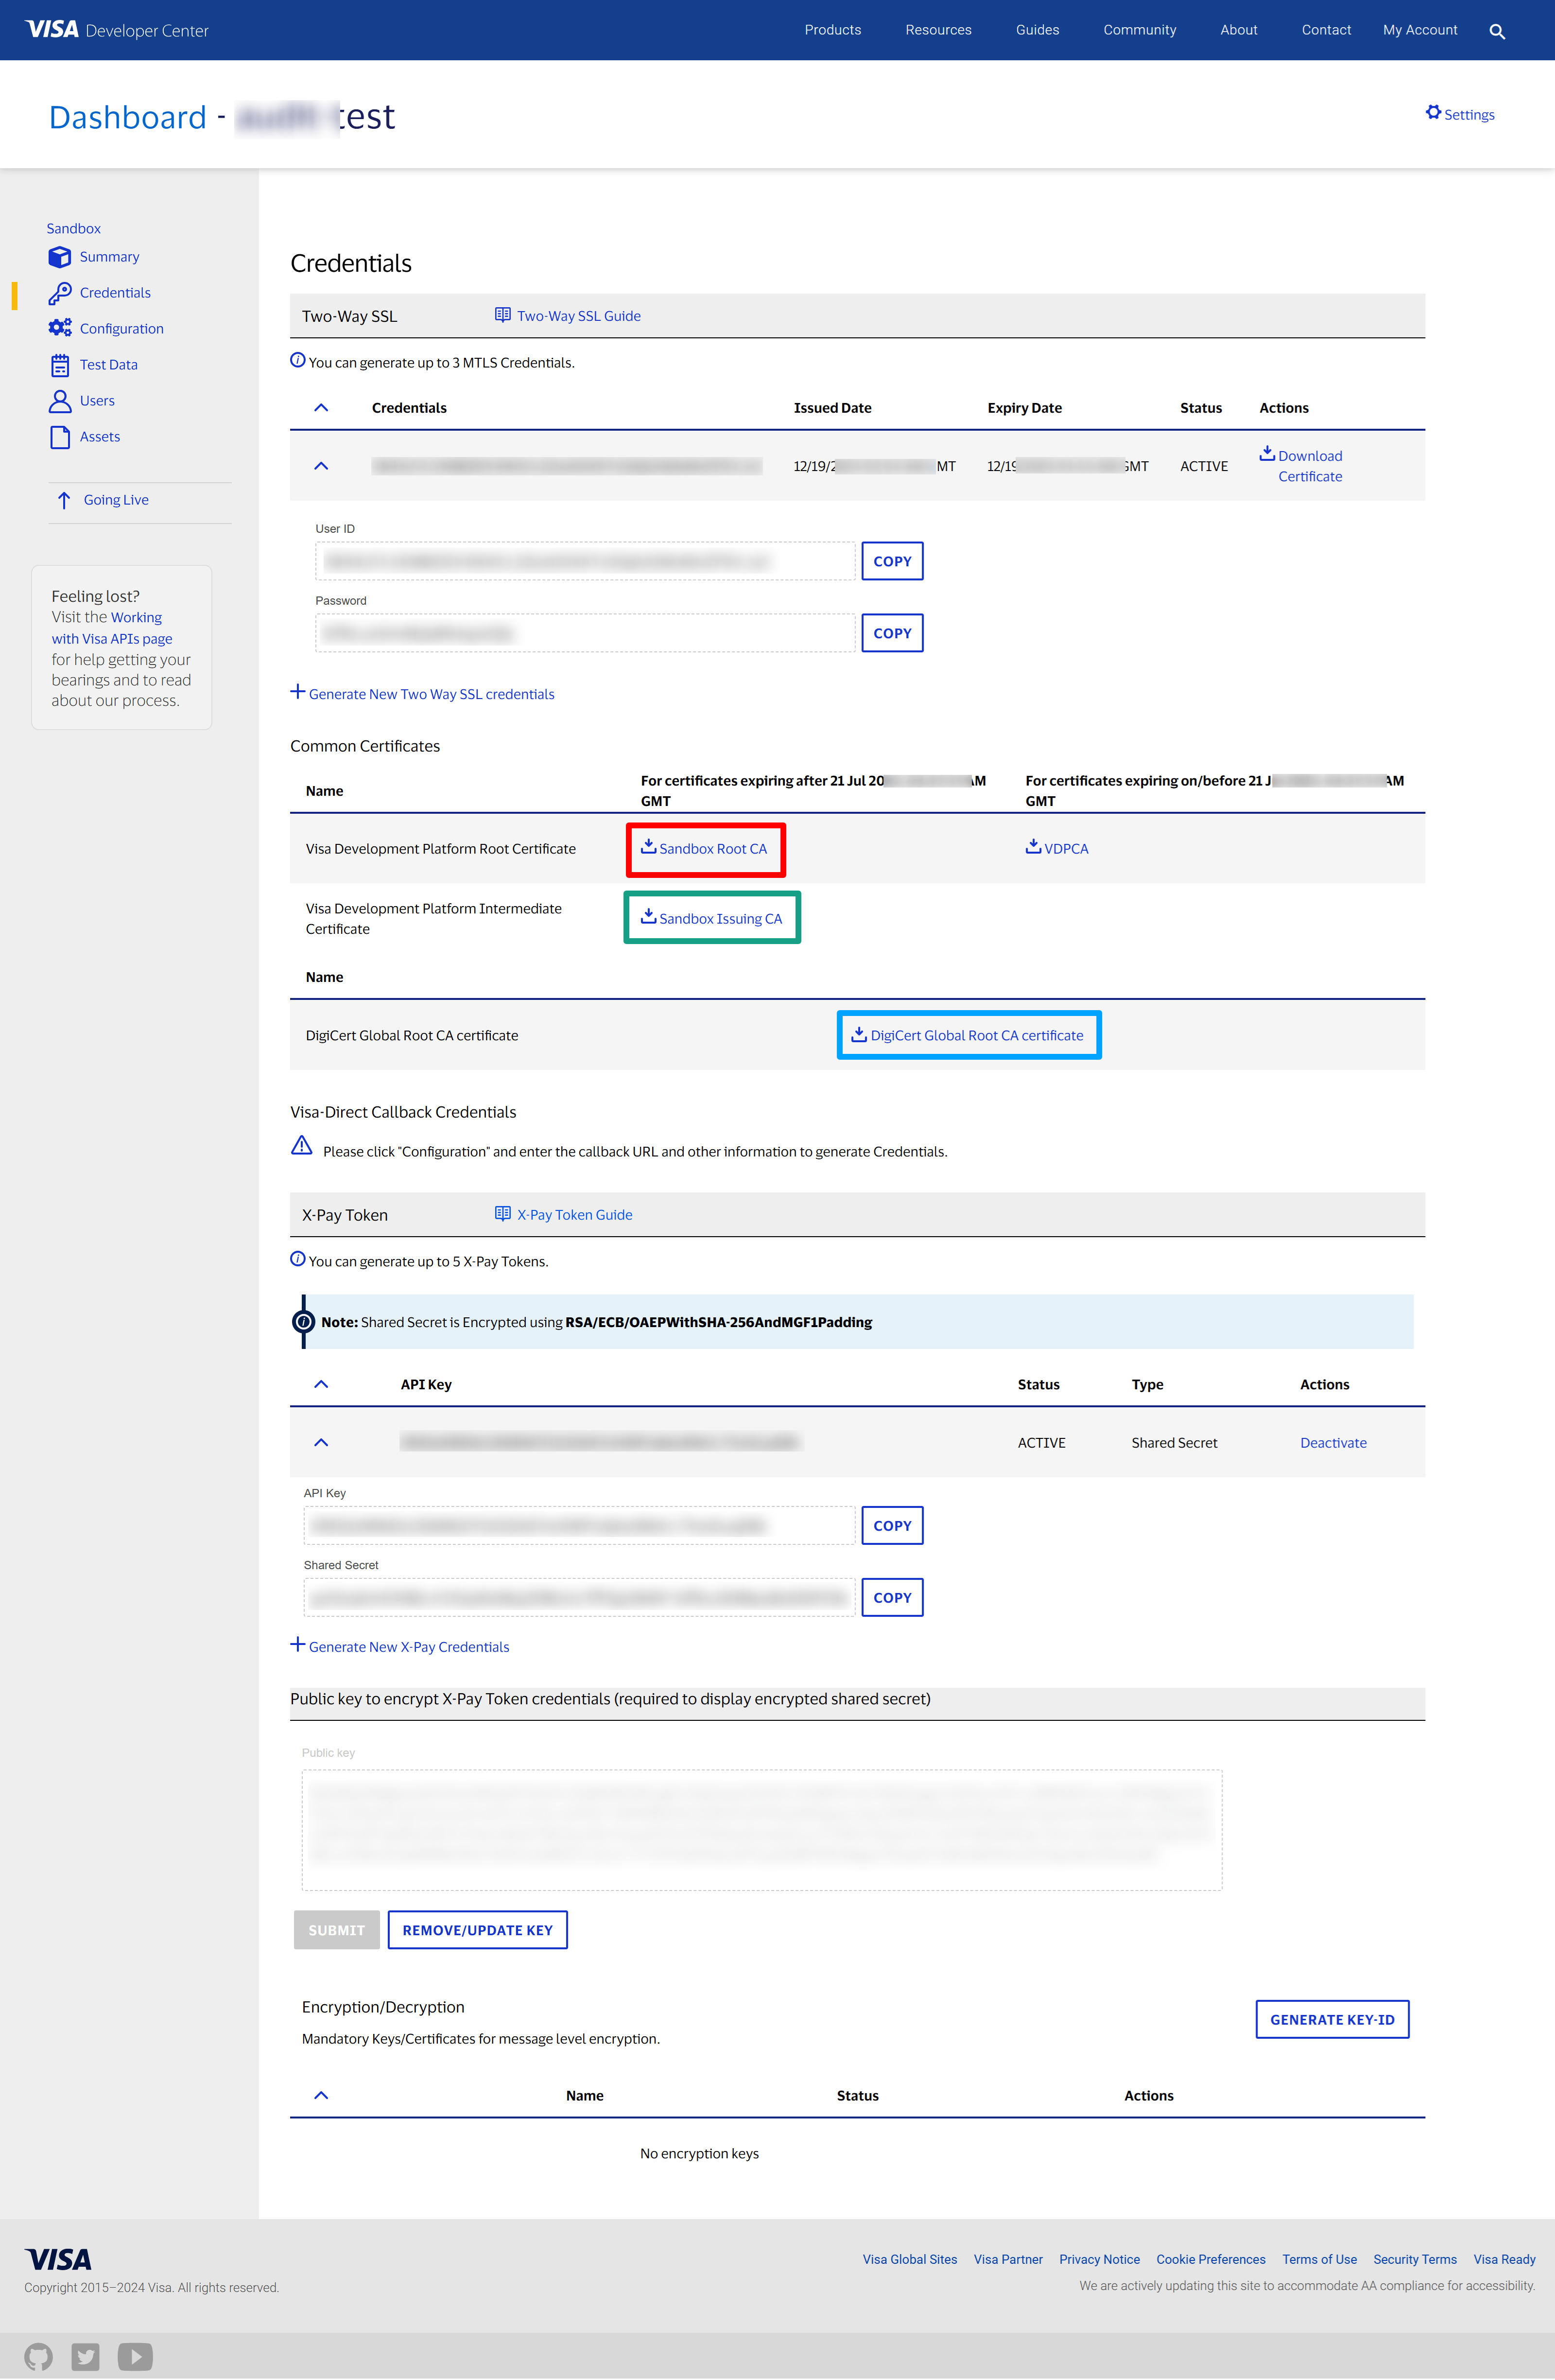Click the search magnifier icon in header
Viewport: 1555px width, 2380px height.
click(x=1496, y=31)
